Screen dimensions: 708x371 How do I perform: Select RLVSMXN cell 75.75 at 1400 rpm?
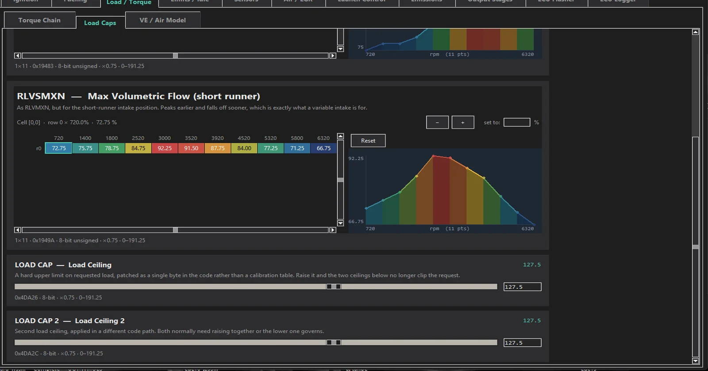tap(85, 148)
